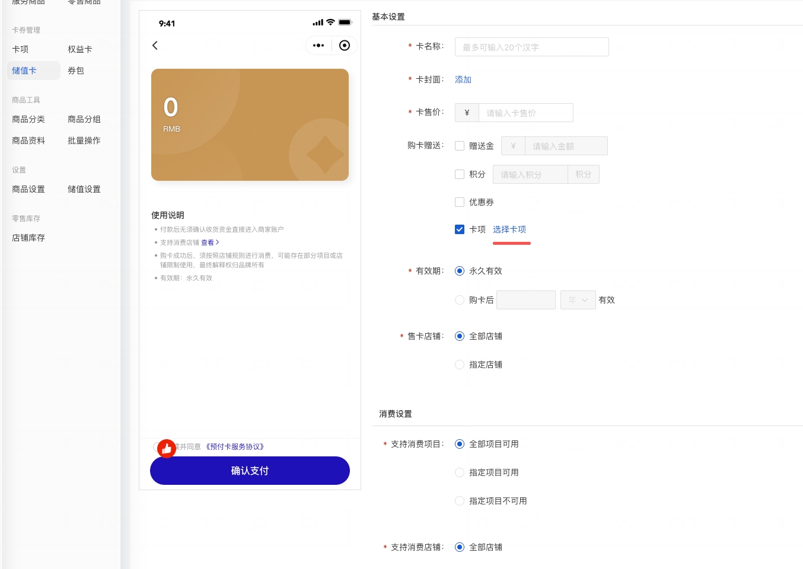Screen dimensions: 803x569
Task: Open 卡项 in the sidebar
Action: pyautogui.click(x=20, y=49)
